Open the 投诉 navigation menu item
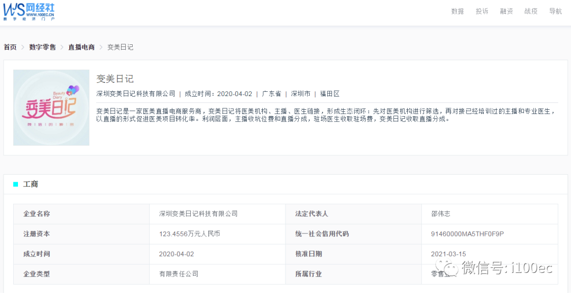 point(482,11)
